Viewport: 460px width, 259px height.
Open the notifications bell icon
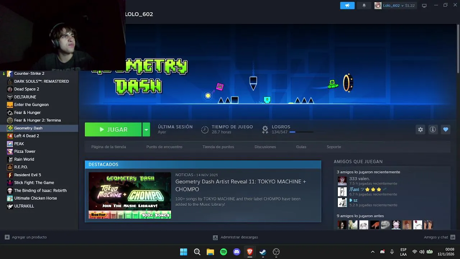click(x=364, y=5)
